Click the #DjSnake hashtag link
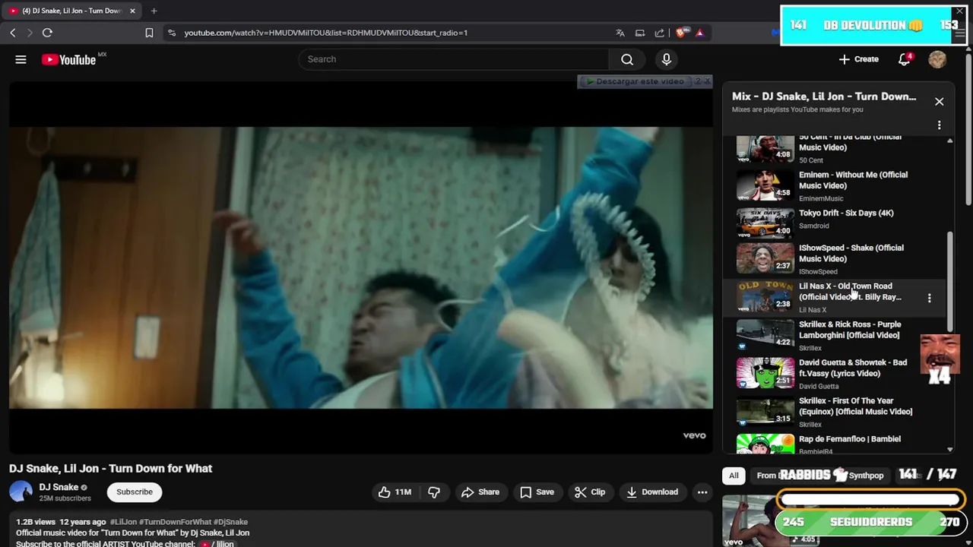 pos(230,522)
